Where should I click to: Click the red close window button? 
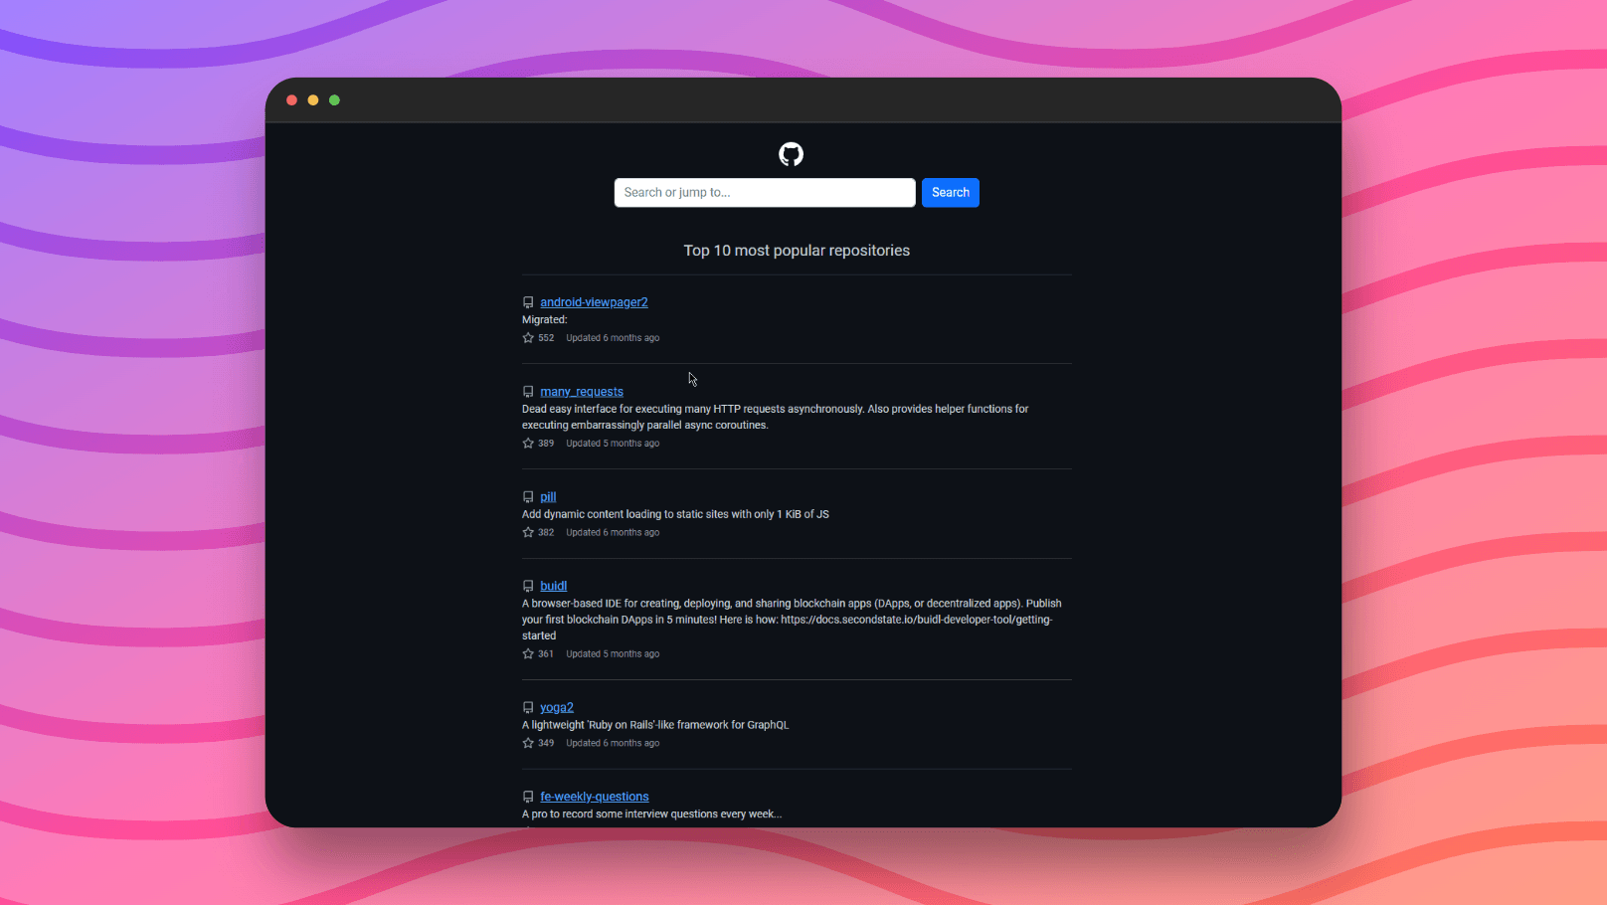point(291,100)
